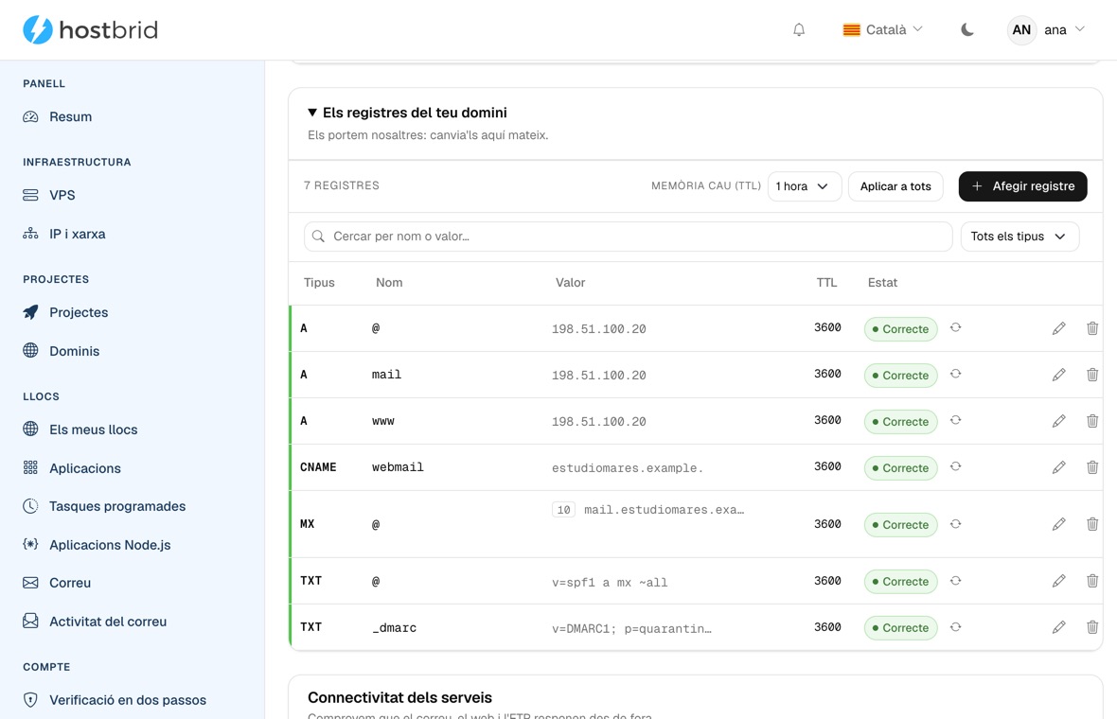Edit the MX record
The image size is (1117, 719).
(x=1058, y=524)
